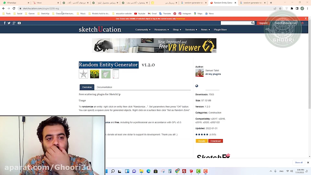Bookmark this page with the star icon
Screen dimensions: 311x175
coord(280,8)
